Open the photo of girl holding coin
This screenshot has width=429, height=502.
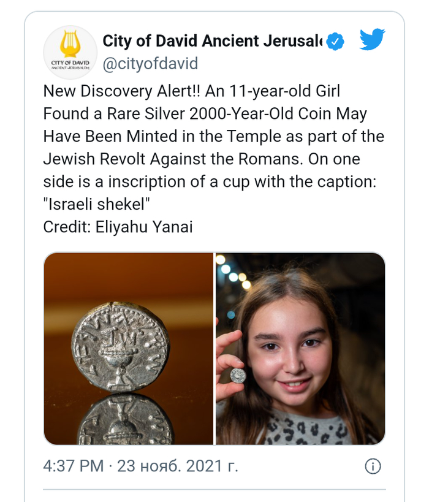(301, 349)
